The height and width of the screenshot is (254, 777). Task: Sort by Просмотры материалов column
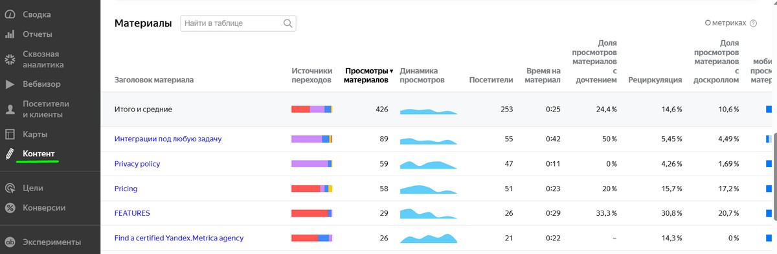368,75
